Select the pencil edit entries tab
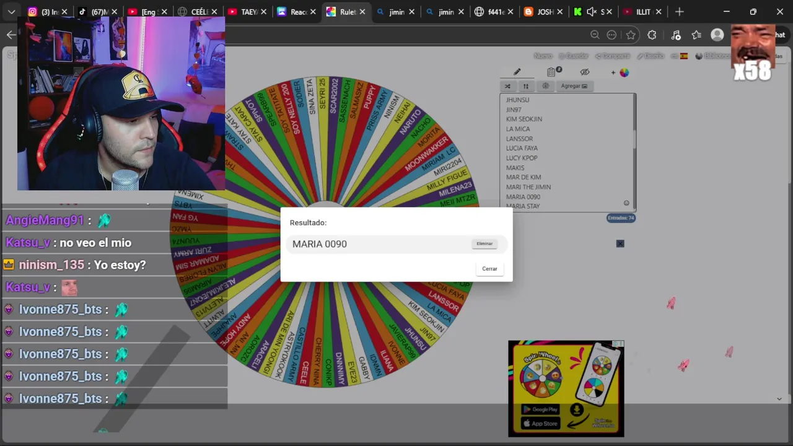Viewport: 793px width, 446px height. coord(517,72)
